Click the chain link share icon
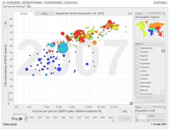The image size is (173, 133). click(x=130, y=13)
